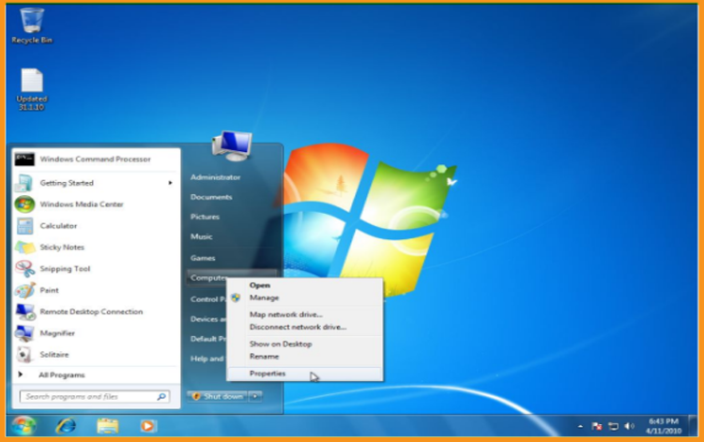The width and height of the screenshot is (704, 442).
Task: Click the search magnifier icon
Action: 161,397
